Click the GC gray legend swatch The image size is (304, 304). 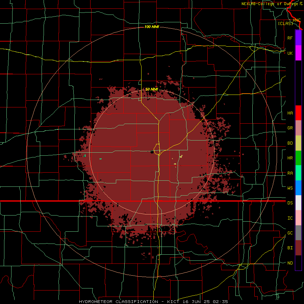[x=298, y=233]
